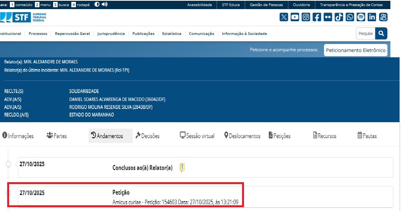
Task: Open document icon next to Conclusos ao(à) Relator(a)
Action: pos(182,167)
